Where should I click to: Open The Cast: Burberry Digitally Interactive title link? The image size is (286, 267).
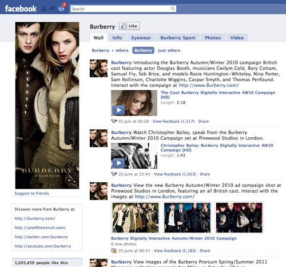(218, 95)
